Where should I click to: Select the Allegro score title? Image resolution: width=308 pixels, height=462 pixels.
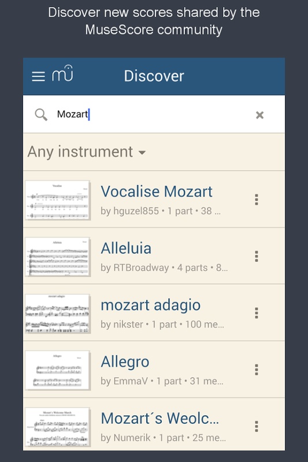click(125, 362)
